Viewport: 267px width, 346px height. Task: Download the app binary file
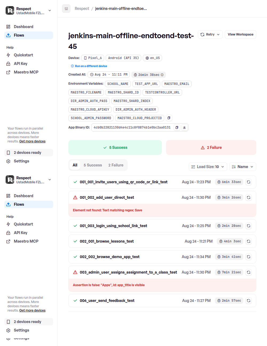184,127
